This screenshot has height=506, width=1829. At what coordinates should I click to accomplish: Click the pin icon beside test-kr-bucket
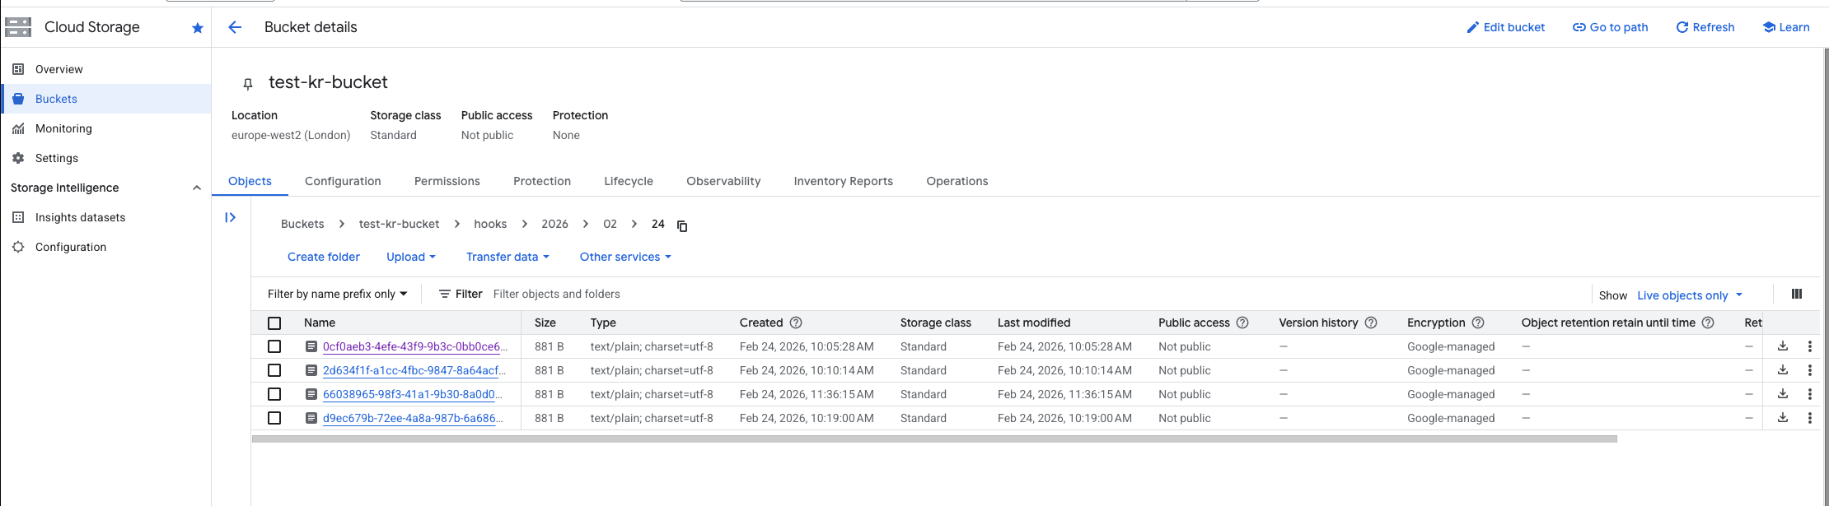[x=248, y=83]
